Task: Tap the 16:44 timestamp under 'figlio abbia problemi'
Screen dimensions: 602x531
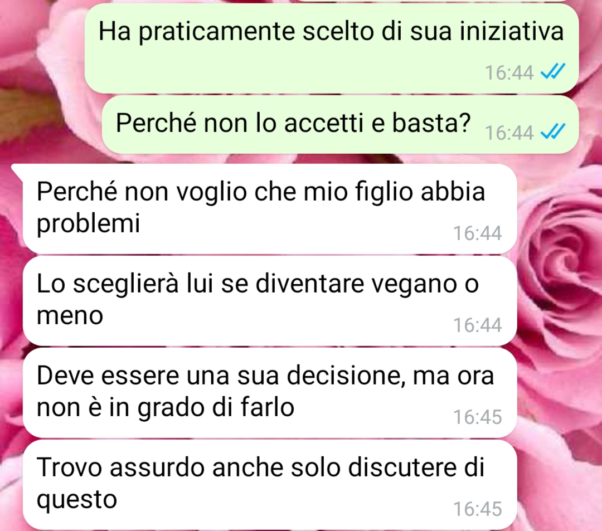Action: (477, 233)
